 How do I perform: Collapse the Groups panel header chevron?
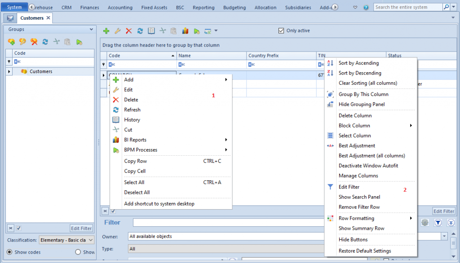click(x=91, y=29)
